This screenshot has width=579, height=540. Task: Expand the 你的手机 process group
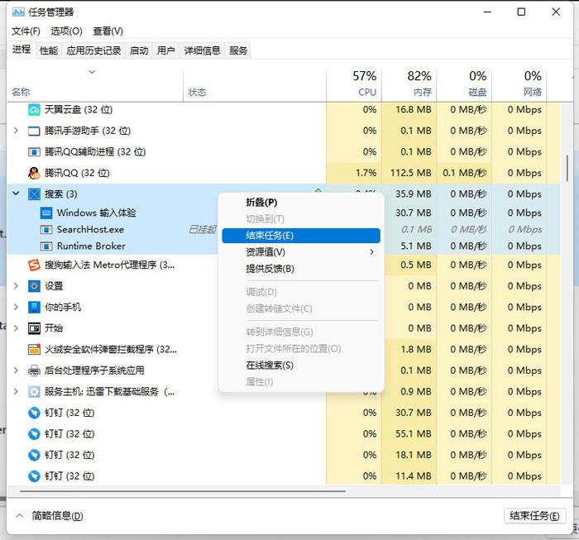[x=16, y=307]
